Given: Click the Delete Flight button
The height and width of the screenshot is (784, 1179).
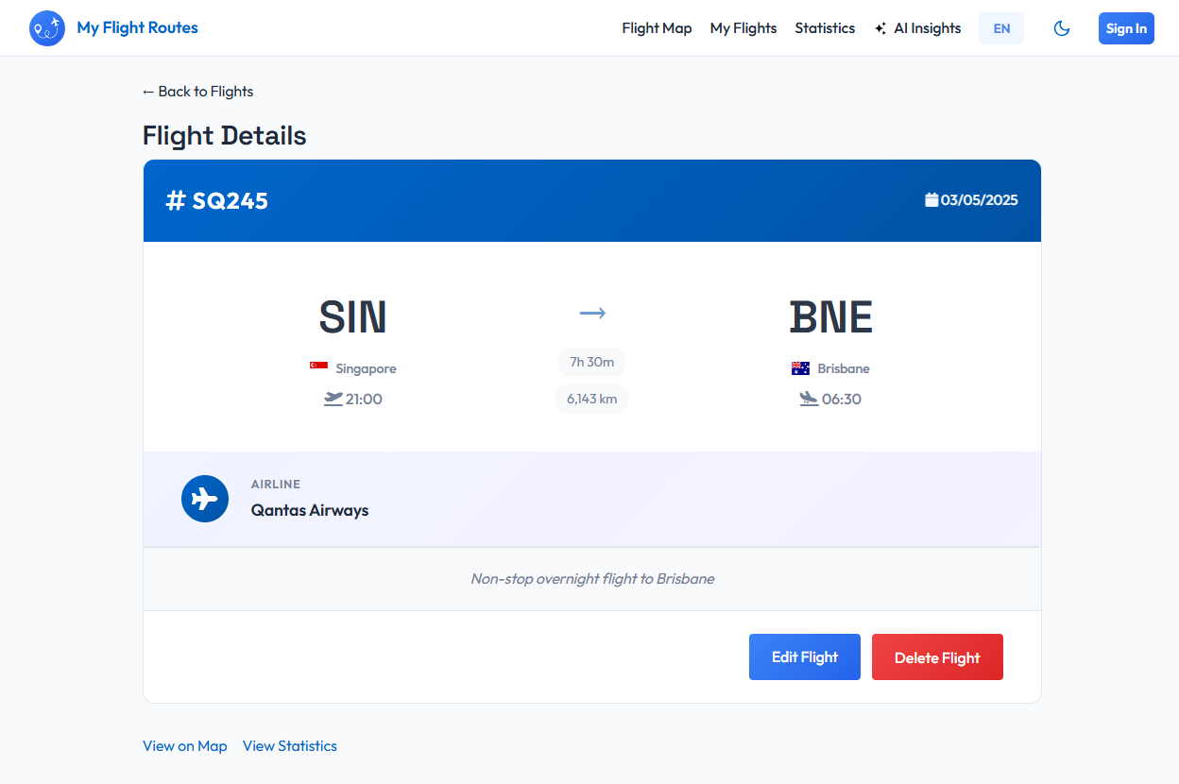Looking at the screenshot, I should pos(937,656).
